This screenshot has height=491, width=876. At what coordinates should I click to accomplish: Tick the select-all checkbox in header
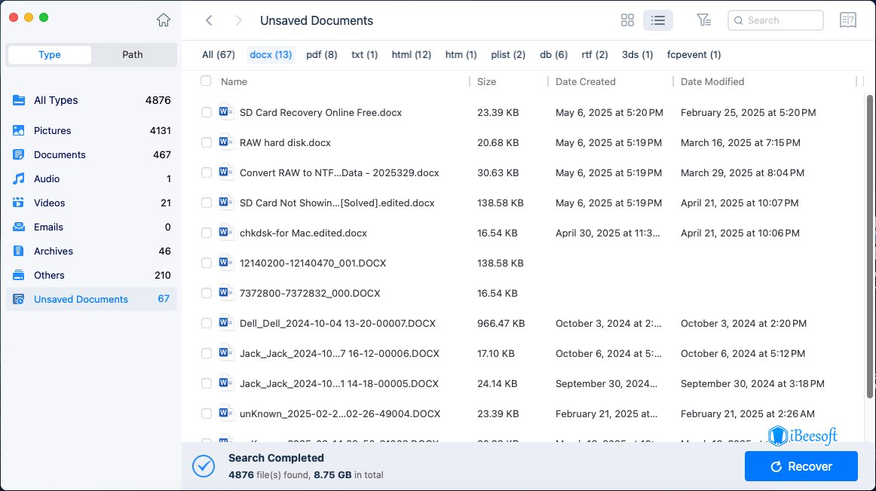point(206,81)
